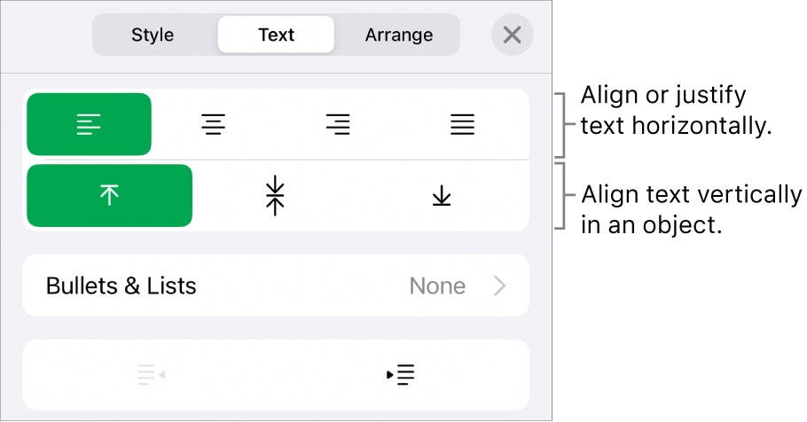Expand Bullets & Lists with the chevron
Image resolution: width=807 pixels, height=422 pixels.
click(x=500, y=286)
